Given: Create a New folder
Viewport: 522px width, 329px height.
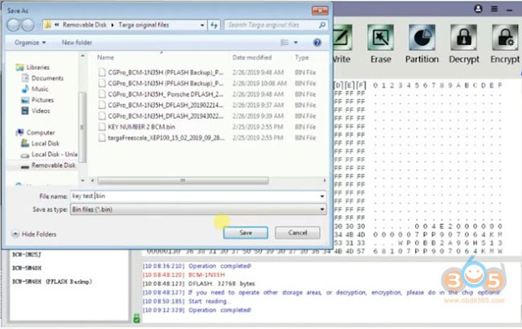Looking at the screenshot, I should (77, 42).
